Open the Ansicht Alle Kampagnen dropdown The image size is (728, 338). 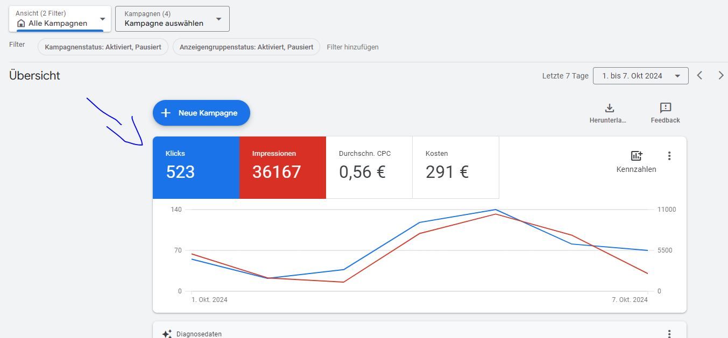[60, 19]
